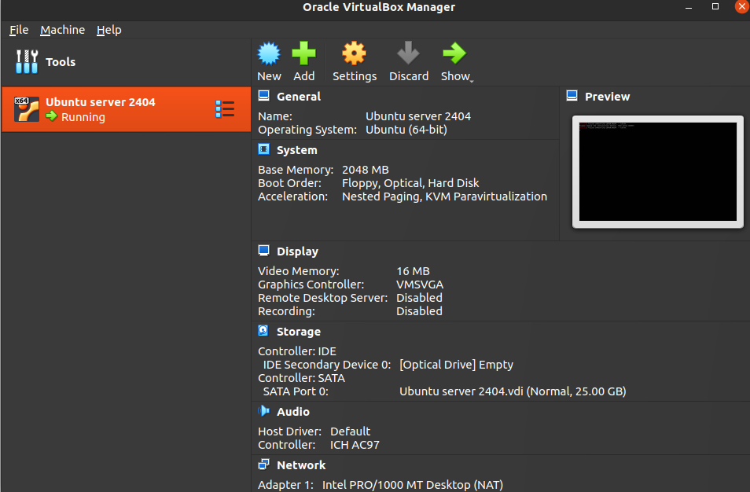Open the Help menu
750x492 pixels.
tap(108, 30)
